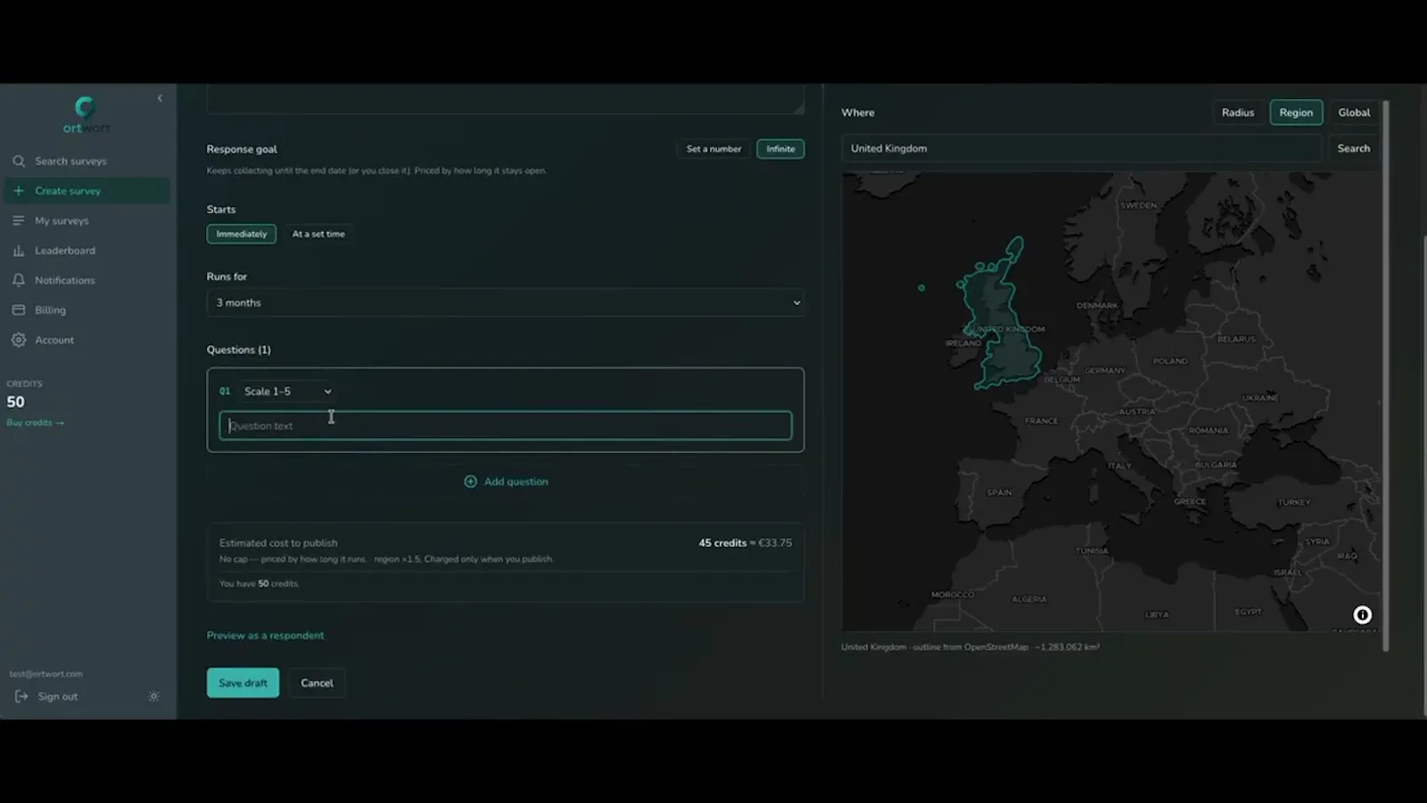Follow the Buy credits link
This screenshot has height=803, width=1427.
pos(36,423)
